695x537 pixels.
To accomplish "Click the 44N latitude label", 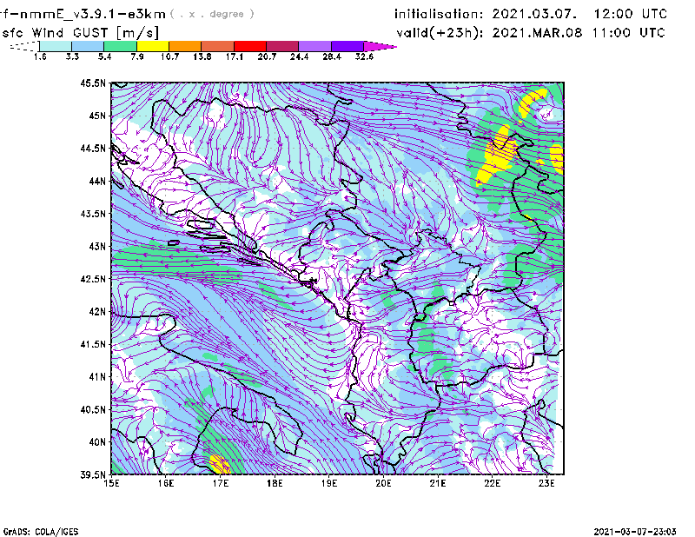I will [x=97, y=181].
